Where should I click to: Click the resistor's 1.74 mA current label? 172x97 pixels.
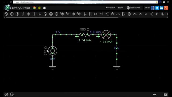[85, 40]
